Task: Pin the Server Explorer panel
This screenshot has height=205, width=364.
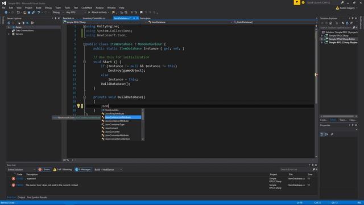Action: (56, 18)
